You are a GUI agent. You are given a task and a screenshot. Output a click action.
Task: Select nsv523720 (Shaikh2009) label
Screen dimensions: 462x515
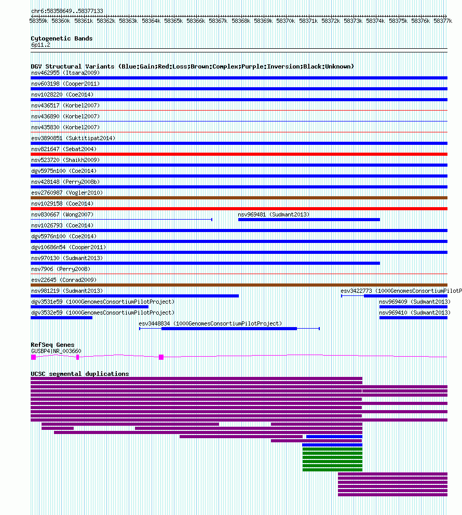(x=65, y=160)
